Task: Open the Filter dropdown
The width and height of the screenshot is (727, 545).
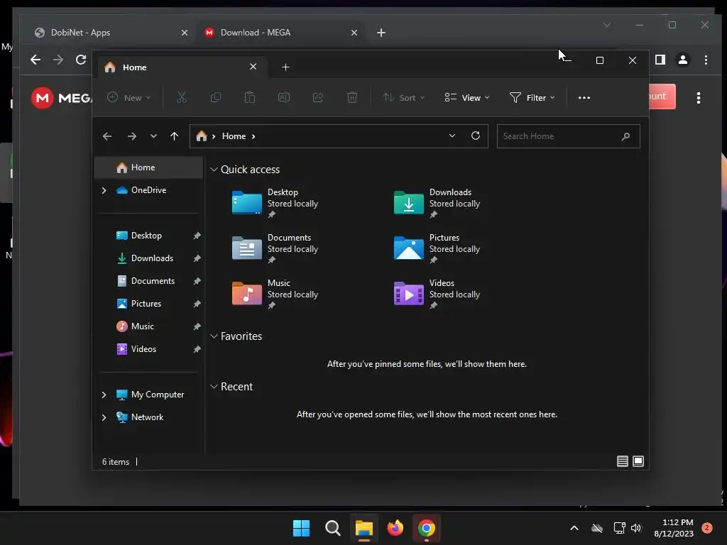Action: [x=532, y=97]
